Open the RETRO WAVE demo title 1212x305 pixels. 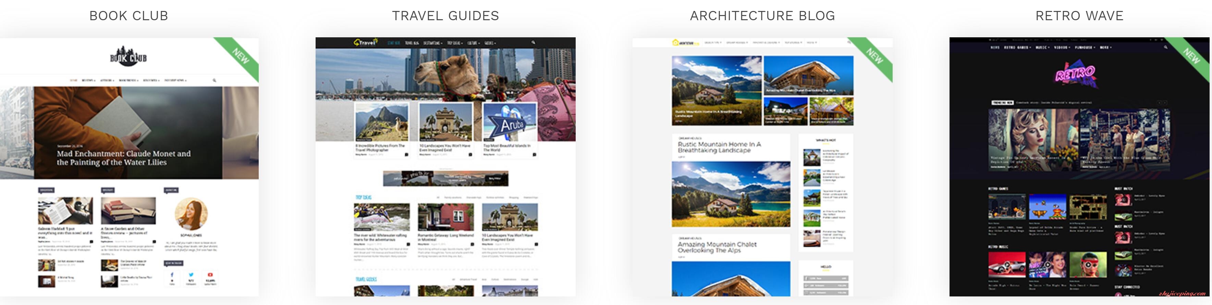(1079, 16)
